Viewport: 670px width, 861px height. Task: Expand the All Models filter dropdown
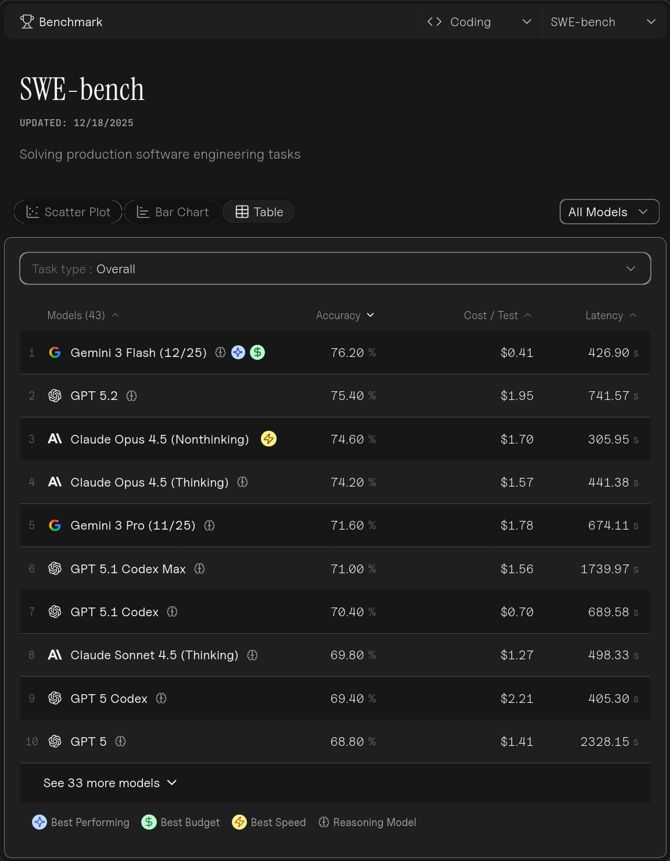609,212
